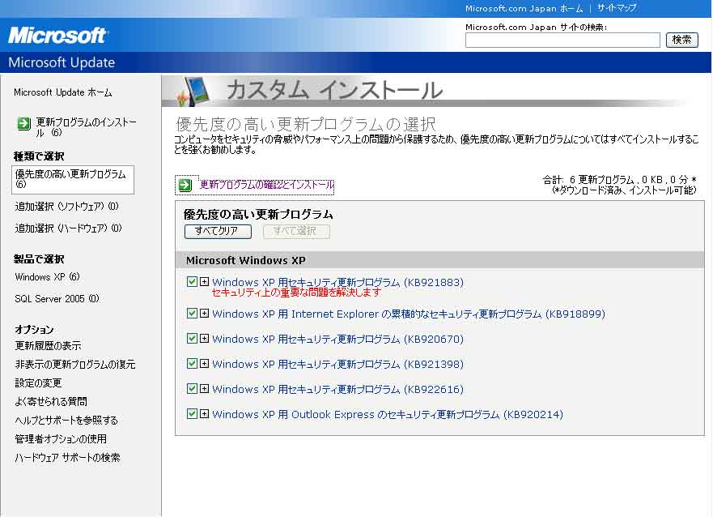The height and width of the screenshot is (517, 713).
Task: Expand details for Internet Explorer KB918899 update
Action: pos(204,313)
